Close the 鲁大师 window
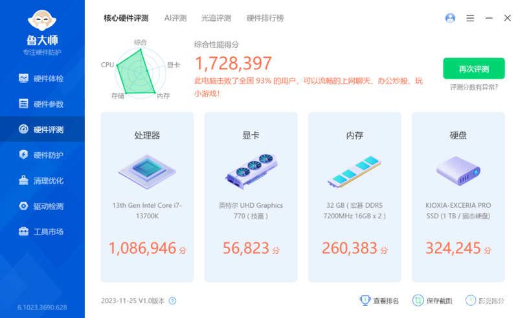The width and height of the screenshot is (518, 318). 508,18
